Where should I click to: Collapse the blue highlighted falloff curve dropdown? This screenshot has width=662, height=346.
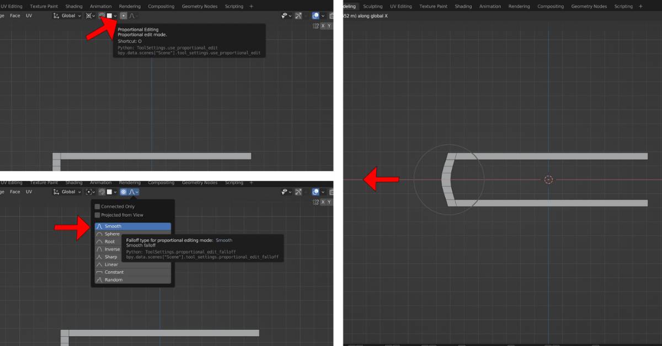134,192
